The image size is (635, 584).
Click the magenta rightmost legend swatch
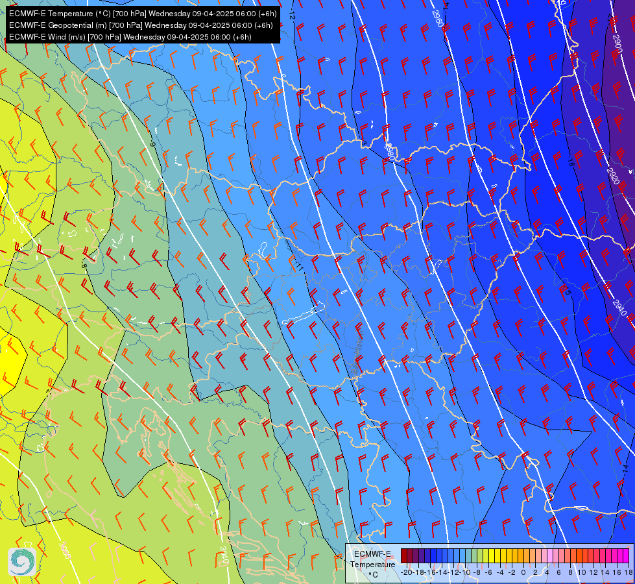click(x=626, y=555)
